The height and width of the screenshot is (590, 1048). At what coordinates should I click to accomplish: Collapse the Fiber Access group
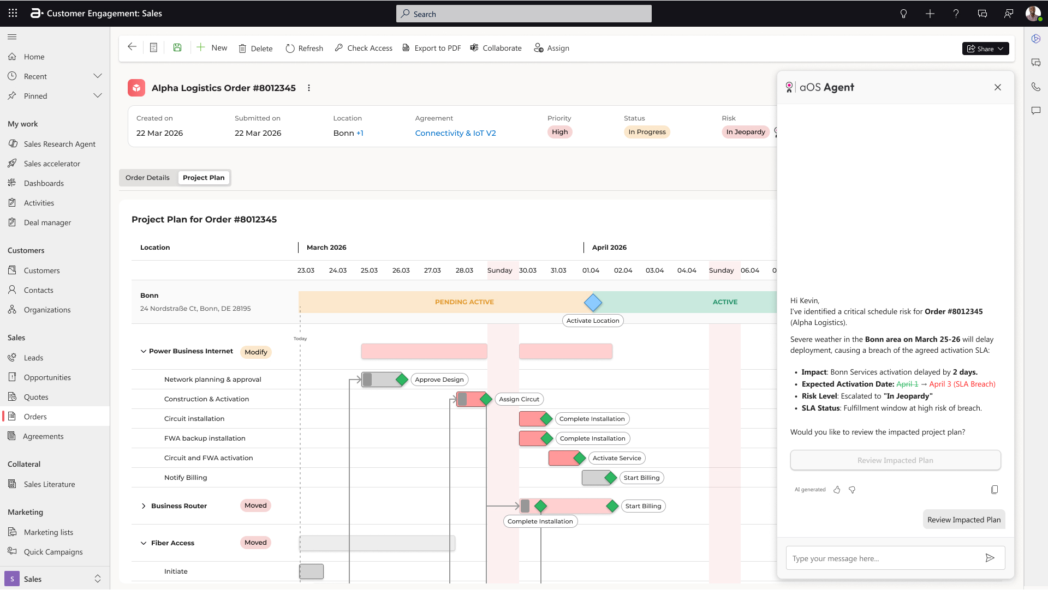(x=144, y=543)
